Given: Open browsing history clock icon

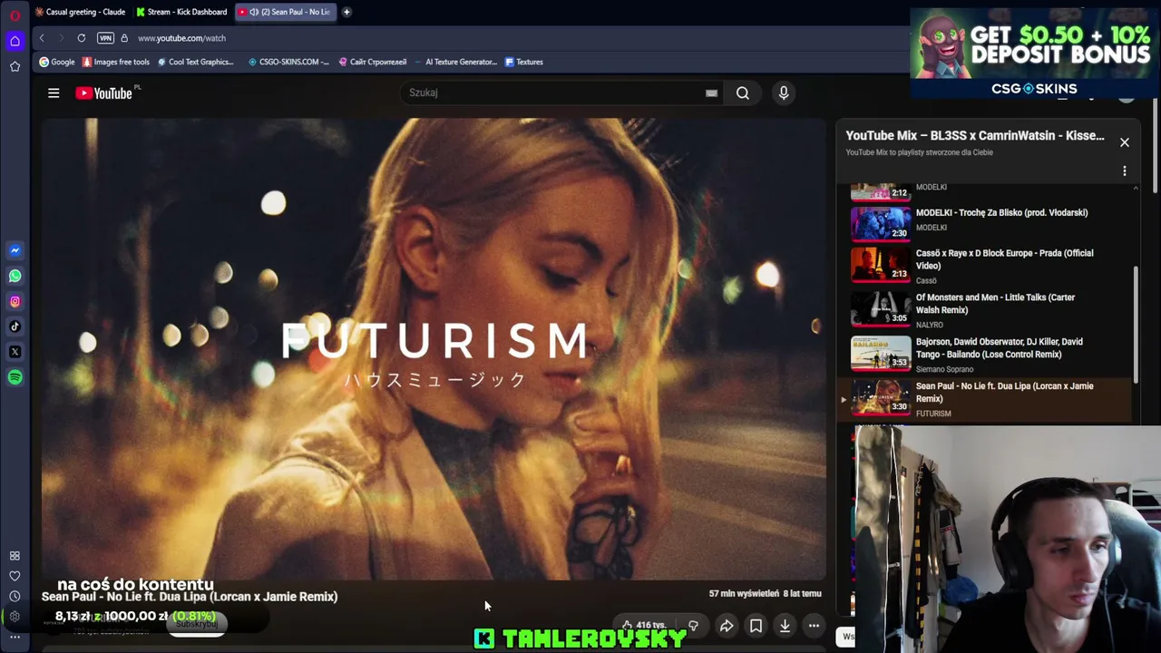Looking at the screenshot, I should 15,596.
